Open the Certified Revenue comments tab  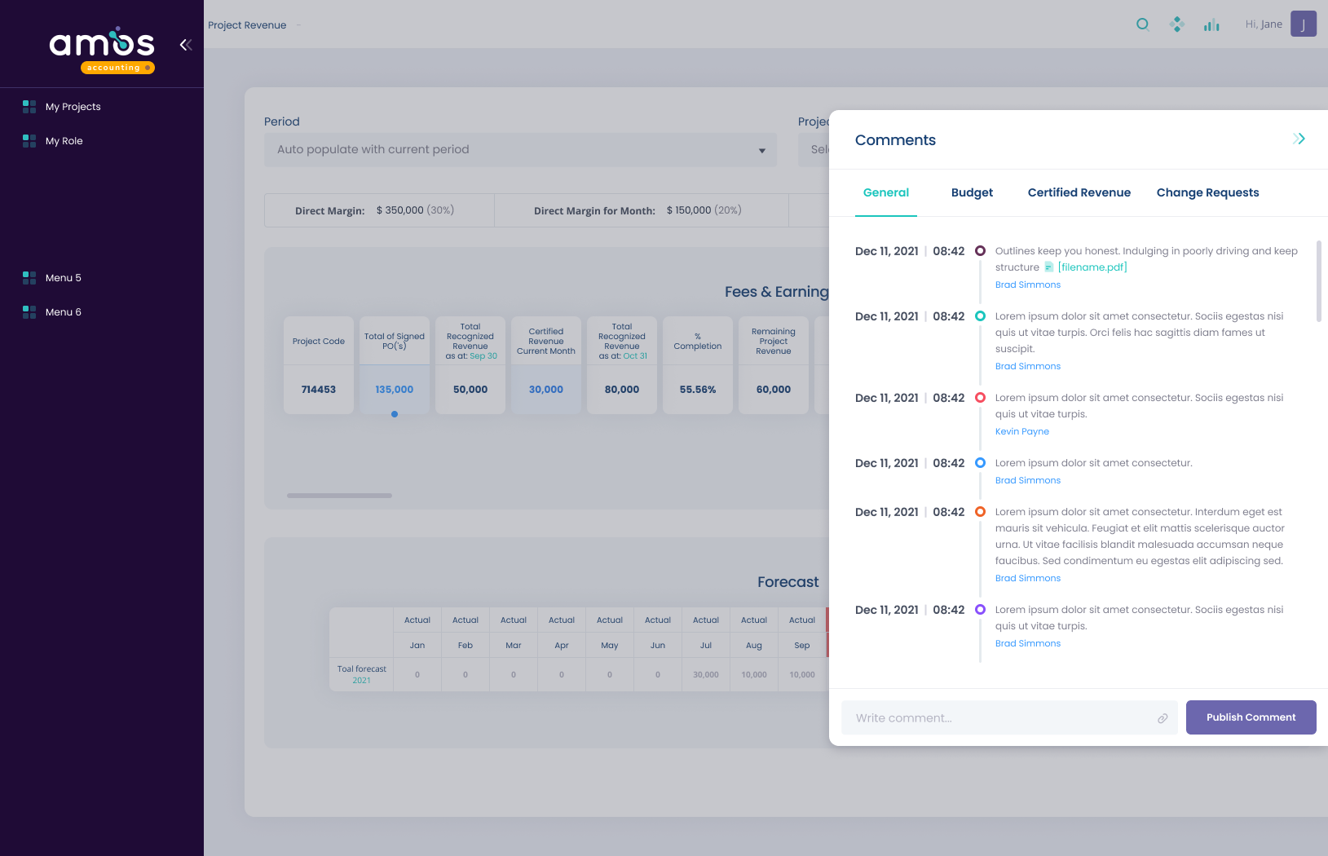pos(1079,193)
